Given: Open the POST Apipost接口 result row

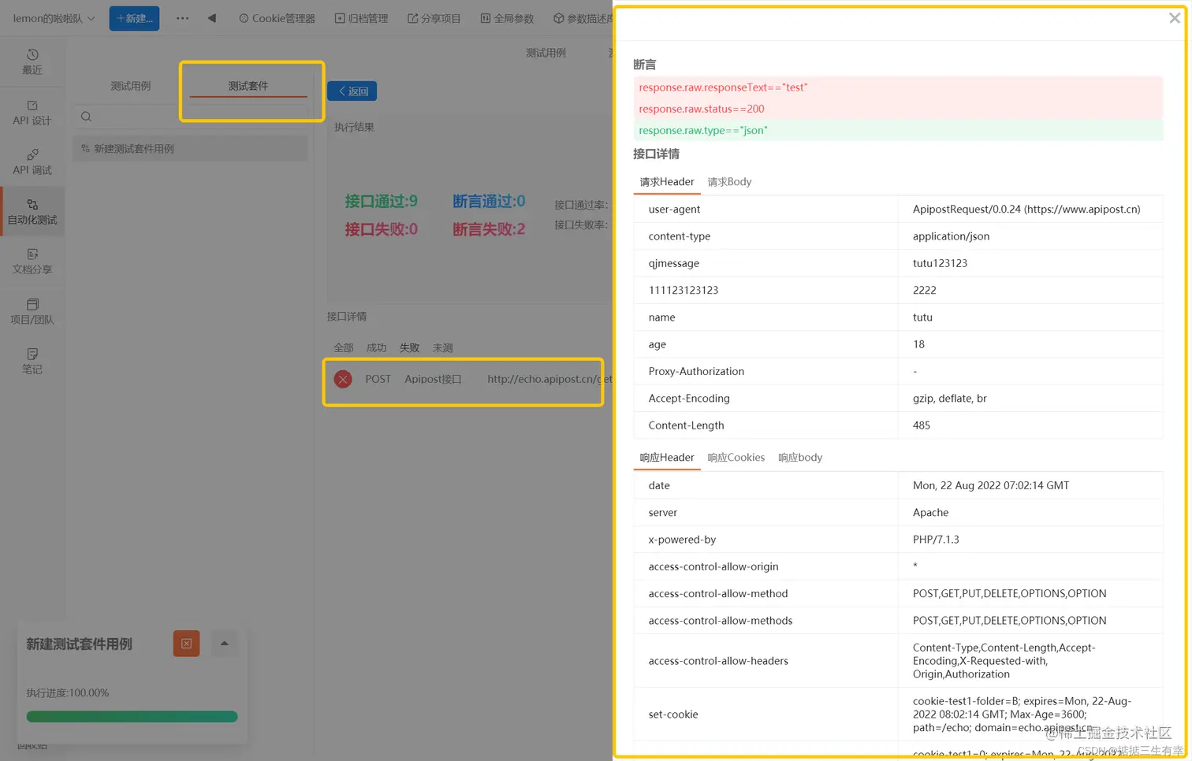Looking at the screenshot, I should click(x=470, y=380).
